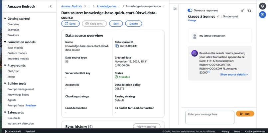Click the Sync button
The height and width of the screenshot is (133, 268).
tap(70, 24)
